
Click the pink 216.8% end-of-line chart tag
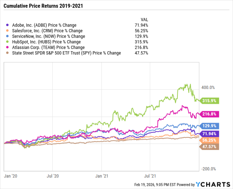[209, 114]
